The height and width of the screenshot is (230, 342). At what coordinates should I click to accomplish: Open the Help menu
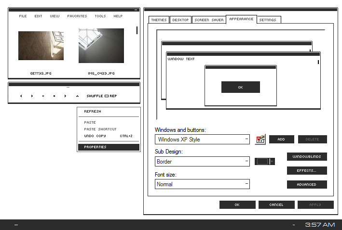click(118, 16)
